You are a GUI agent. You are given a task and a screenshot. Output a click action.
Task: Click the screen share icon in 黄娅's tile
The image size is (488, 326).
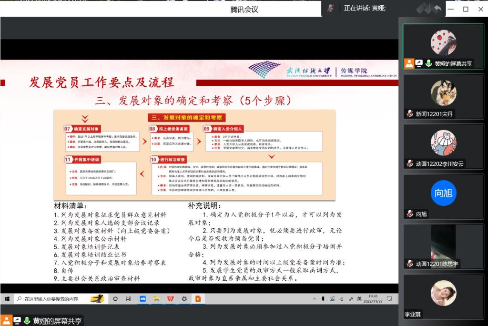pos(419,63)
